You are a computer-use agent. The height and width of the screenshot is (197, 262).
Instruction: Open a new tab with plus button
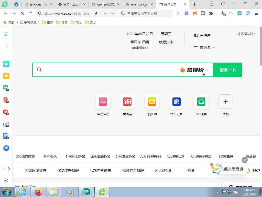(x=194, y=4)
